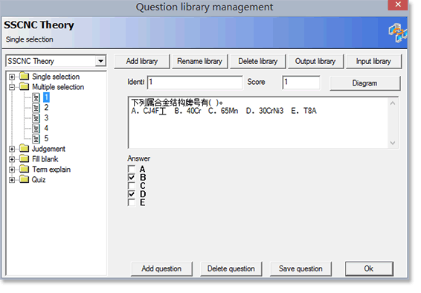This screenshot has height=293, width=421.
Task: Click the Fill blank folder icon
Action: (24, 159)
